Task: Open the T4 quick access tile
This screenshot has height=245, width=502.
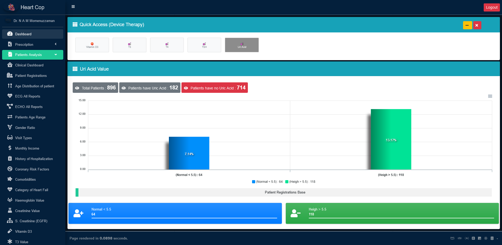Action: pos(167,45)
